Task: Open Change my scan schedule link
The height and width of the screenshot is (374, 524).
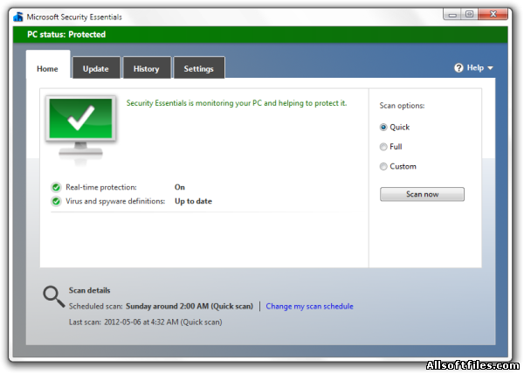Action: tap(309, 306)
